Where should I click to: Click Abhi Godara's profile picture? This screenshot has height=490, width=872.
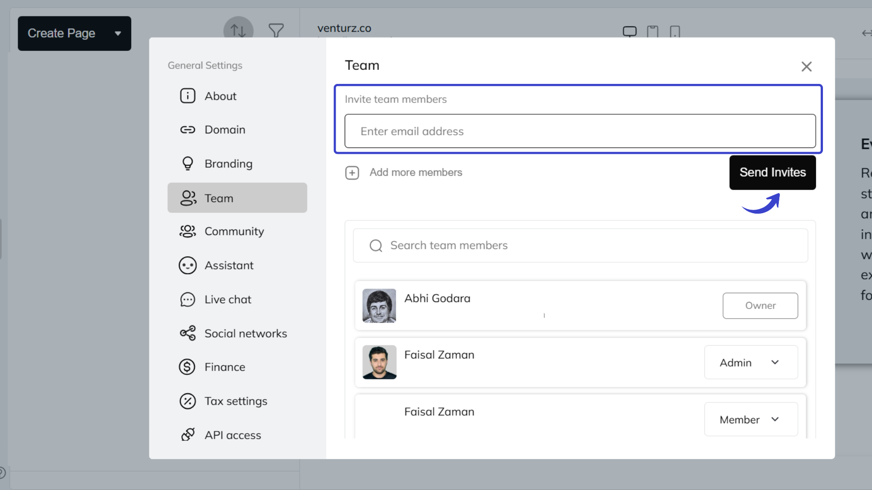coord(379,306)
